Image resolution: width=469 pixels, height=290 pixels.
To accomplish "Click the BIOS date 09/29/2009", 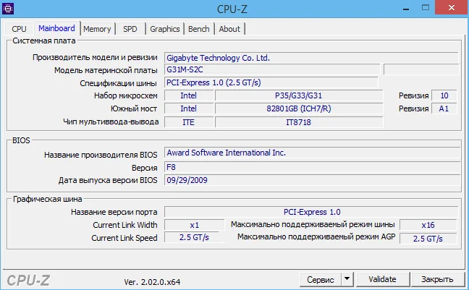I will click(x=312, y=180).
